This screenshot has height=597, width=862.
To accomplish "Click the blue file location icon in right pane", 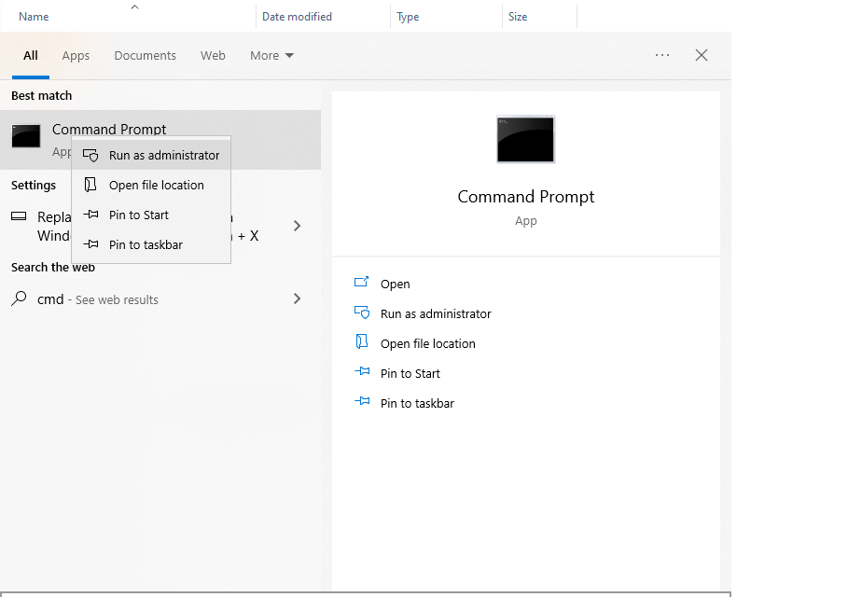I will coord(362,341).
